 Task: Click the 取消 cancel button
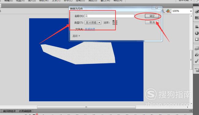pyautogui.click(x=152, y=22)
